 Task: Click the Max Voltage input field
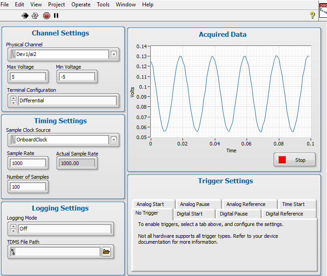click(28, 76)
